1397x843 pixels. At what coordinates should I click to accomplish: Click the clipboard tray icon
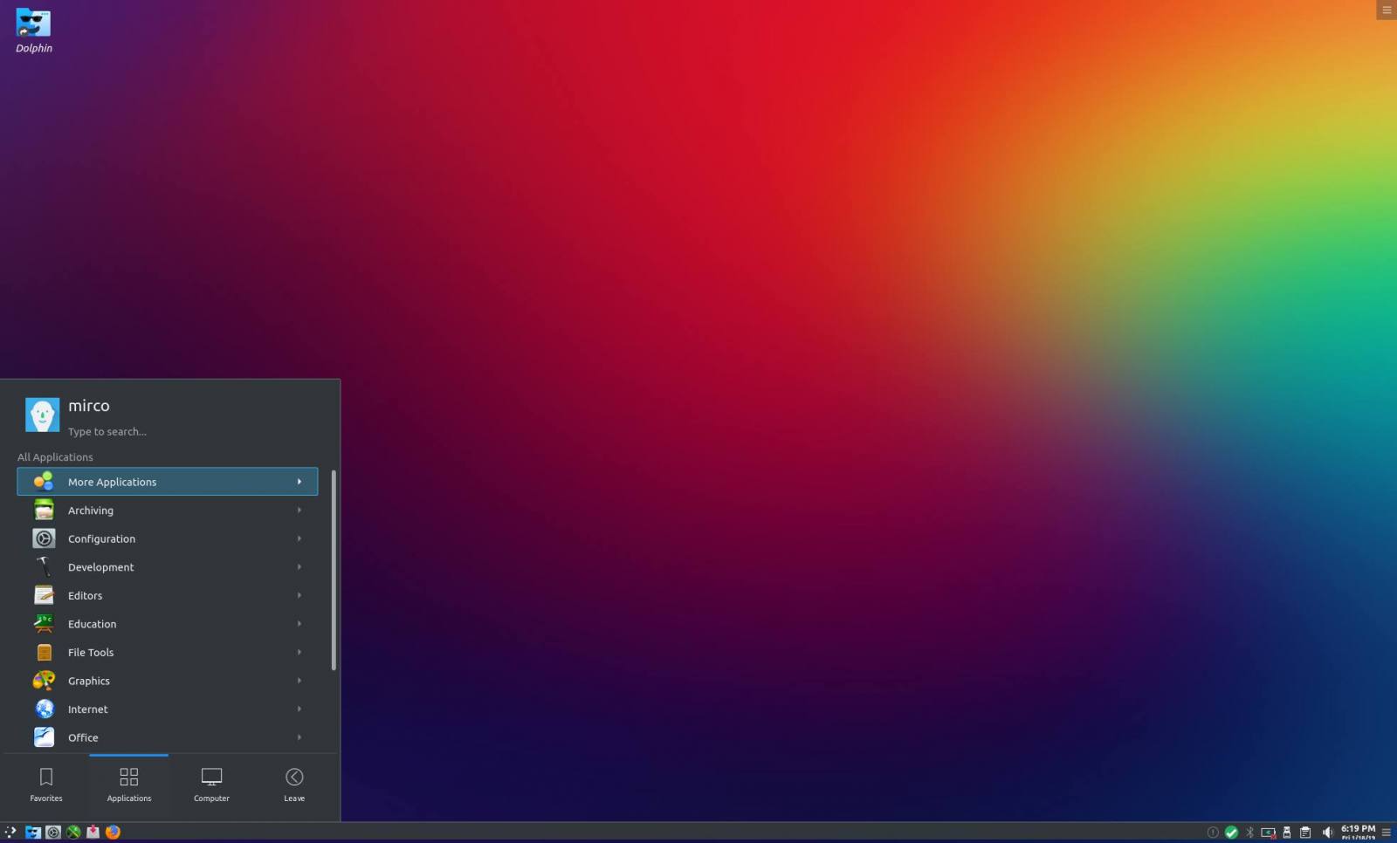1305,832
